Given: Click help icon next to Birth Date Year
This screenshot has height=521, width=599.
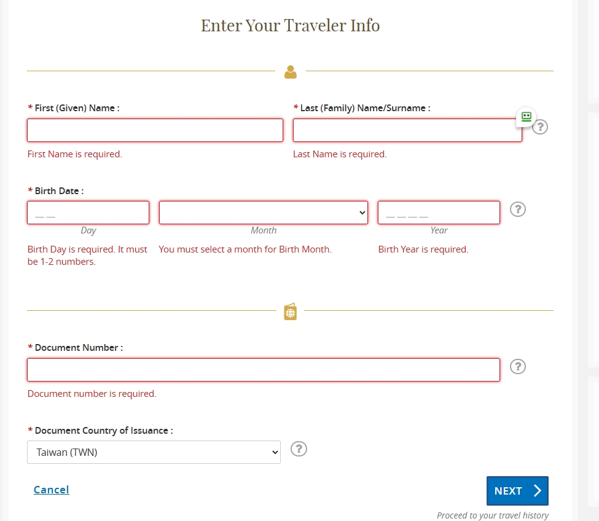Looking at the screenshot, I should 518,210.
